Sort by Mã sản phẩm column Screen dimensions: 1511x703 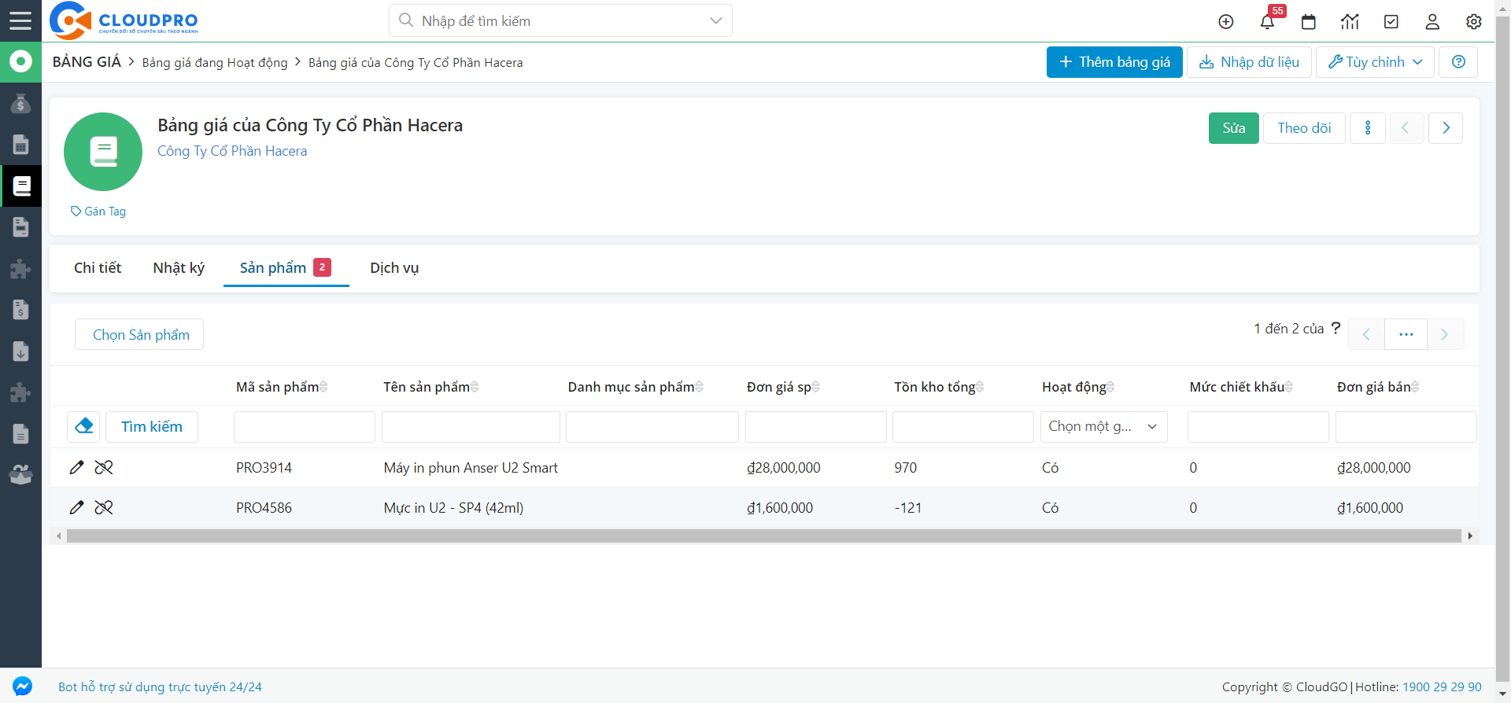point(282,387)
